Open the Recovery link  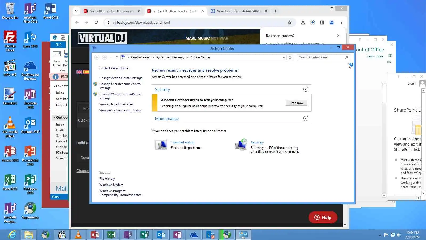(x=257, y=142)
